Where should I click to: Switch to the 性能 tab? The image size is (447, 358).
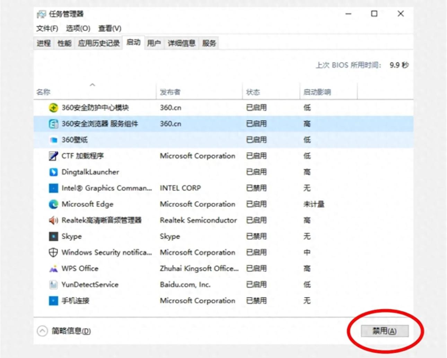[x=64, y=43]
